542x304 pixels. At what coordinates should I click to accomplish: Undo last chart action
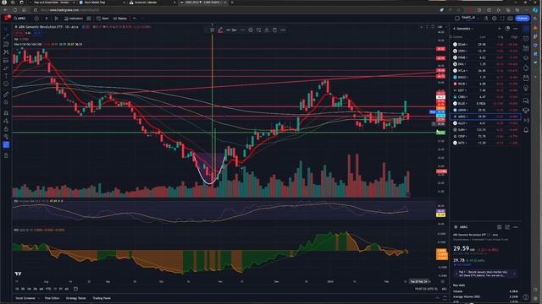point(135,19)
